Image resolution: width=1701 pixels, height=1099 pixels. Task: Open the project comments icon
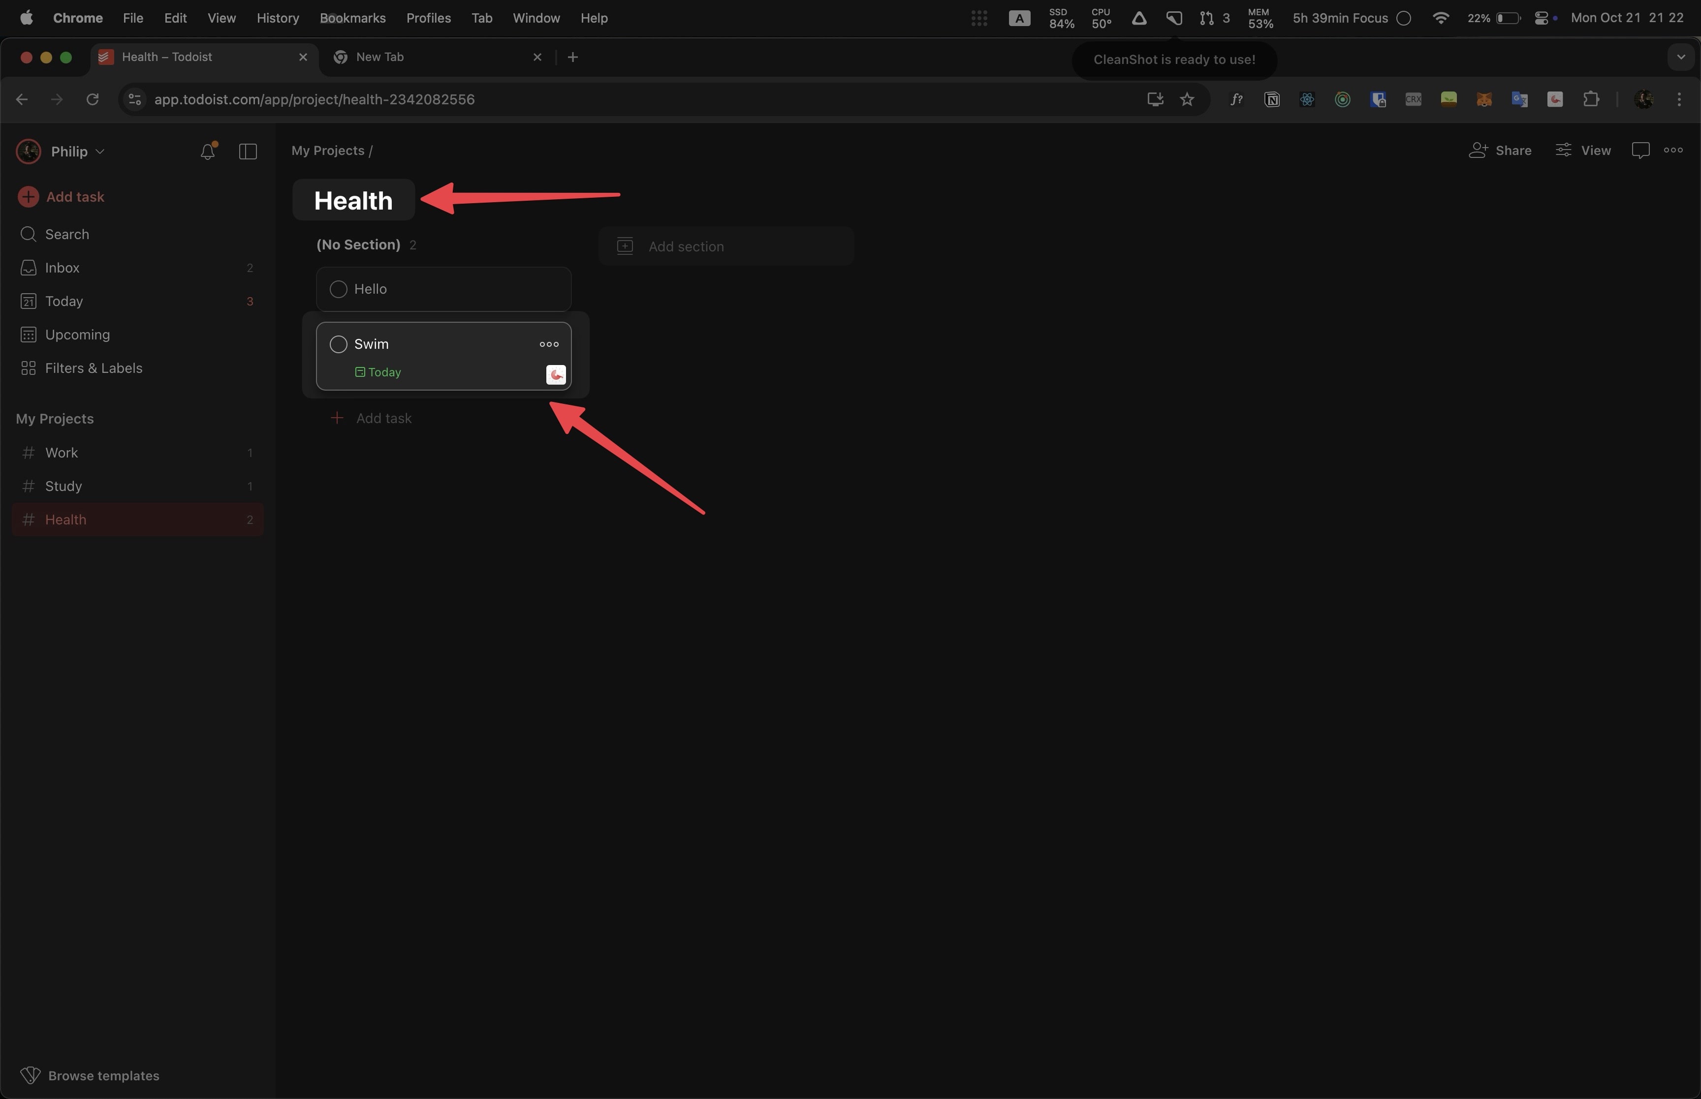pos(1640,151)
